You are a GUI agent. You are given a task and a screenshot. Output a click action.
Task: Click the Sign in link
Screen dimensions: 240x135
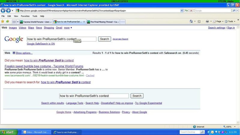pos(231,28)
